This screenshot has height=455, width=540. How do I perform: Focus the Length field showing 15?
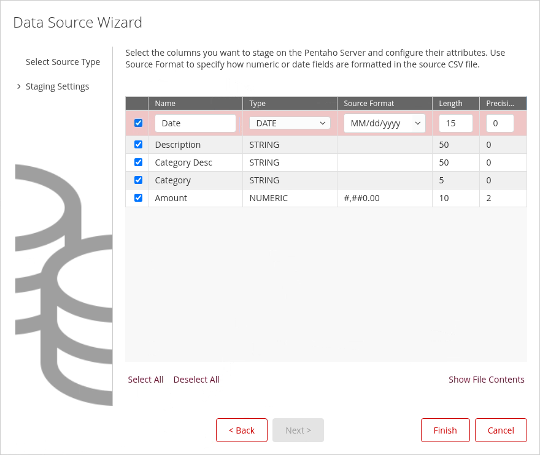click(x=455, y=123)
